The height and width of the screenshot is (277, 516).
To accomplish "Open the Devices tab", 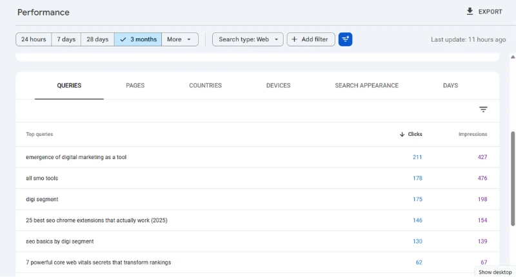I will pyautogui.click(x=278, y=86).
